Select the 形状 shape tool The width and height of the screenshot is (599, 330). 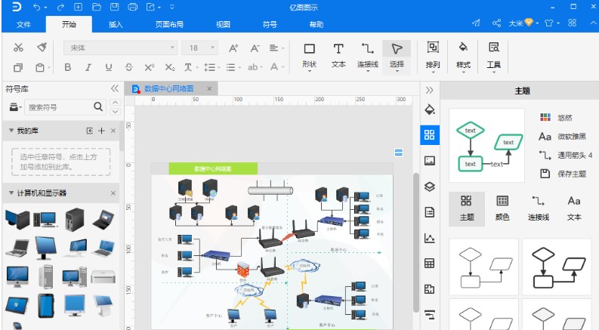(309, 54)
